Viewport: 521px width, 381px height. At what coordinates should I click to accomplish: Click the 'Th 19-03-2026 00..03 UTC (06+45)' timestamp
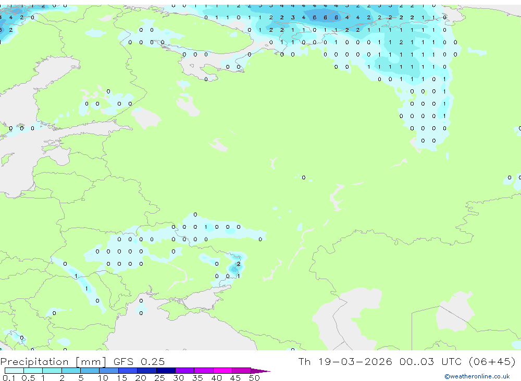[x=407, y=361]
